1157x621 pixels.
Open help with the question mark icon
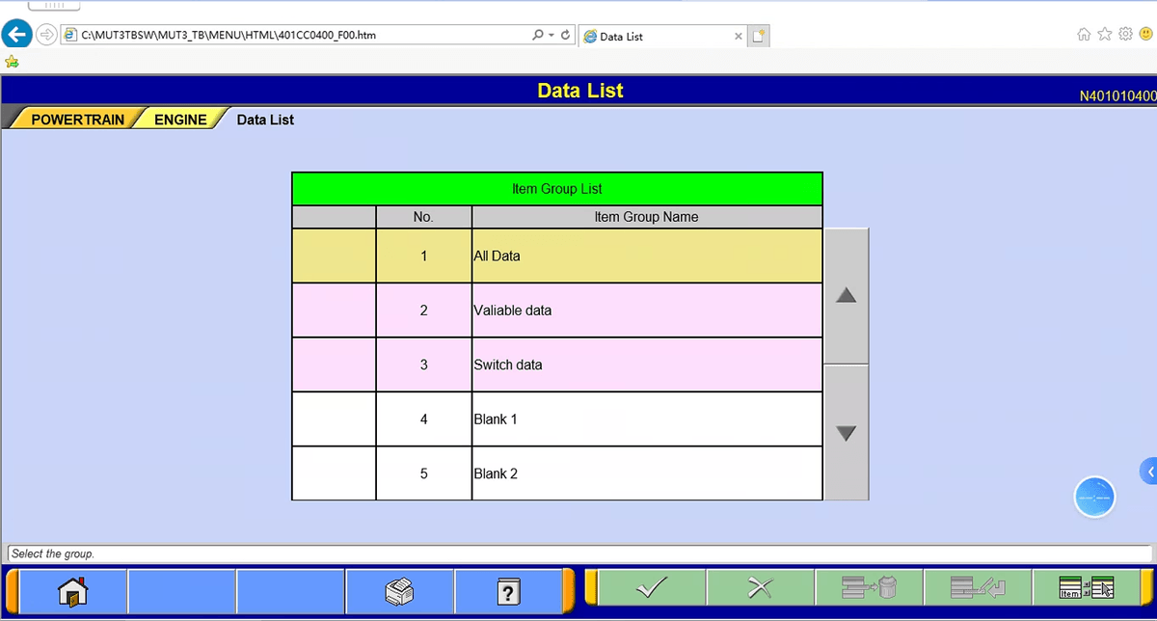point(508,589)
